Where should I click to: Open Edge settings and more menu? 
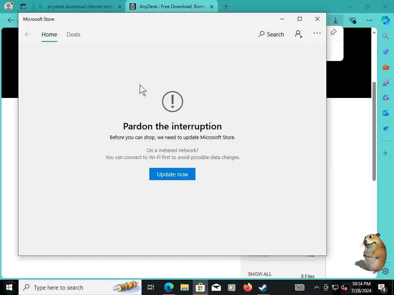click(x=369, y=20)
